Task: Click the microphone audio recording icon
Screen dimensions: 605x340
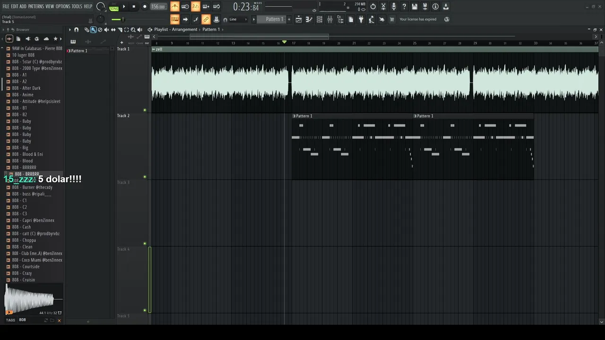Action: 394,7
